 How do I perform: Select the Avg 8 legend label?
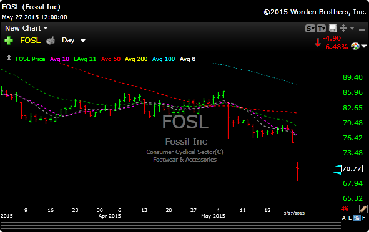pyautogui.click(x=187, y=59)
